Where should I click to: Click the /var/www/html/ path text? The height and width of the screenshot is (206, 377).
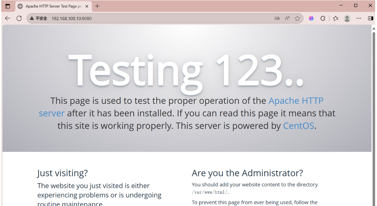point(210,192)
